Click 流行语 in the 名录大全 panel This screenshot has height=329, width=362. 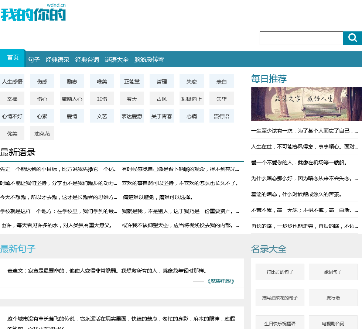pyautogui.click(x=333, y=298)
